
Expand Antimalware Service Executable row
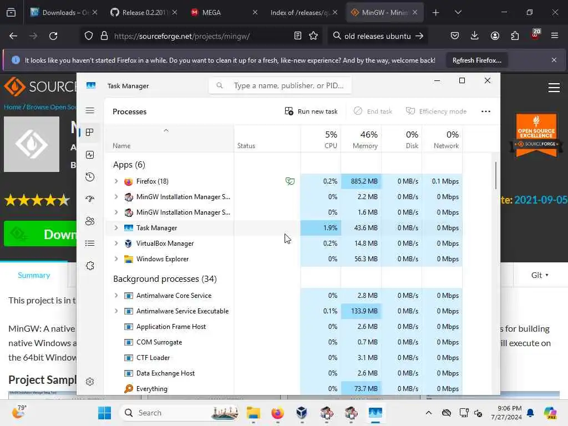pos(116,311)
